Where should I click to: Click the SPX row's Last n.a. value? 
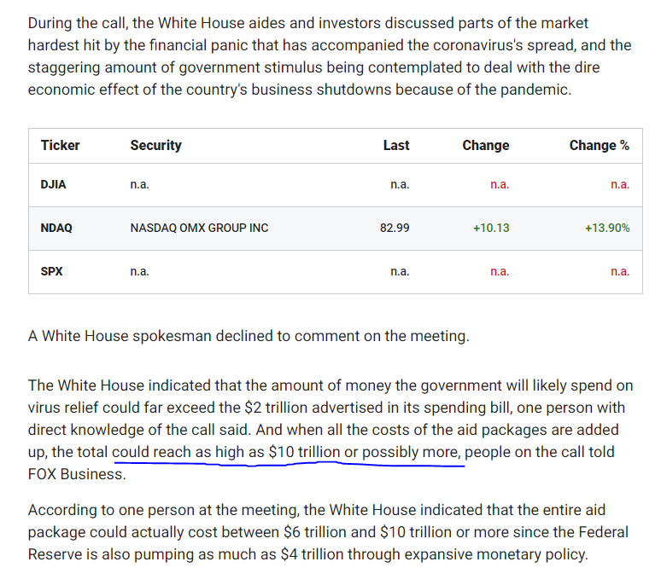coord(400,271)
